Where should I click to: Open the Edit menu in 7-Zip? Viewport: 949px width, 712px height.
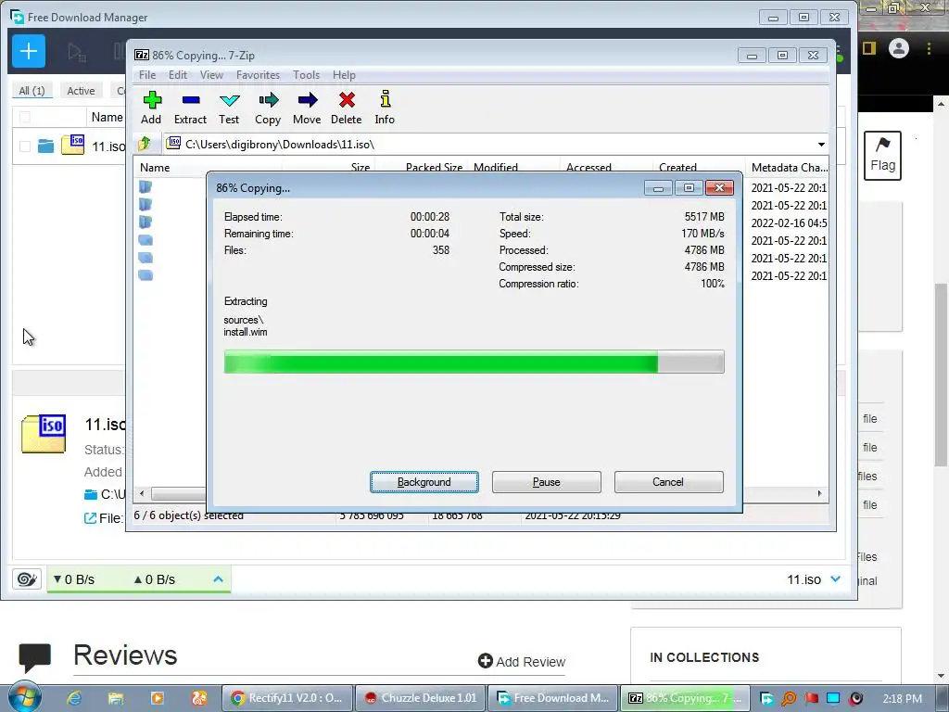click(177, 75)
